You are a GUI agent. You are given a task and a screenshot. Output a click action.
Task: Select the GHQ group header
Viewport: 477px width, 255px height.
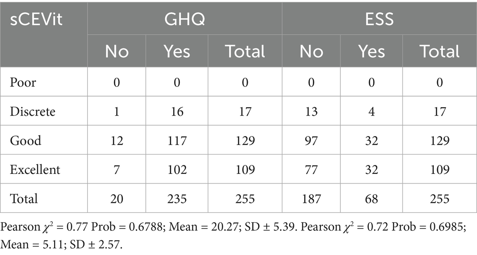[185, 19]
